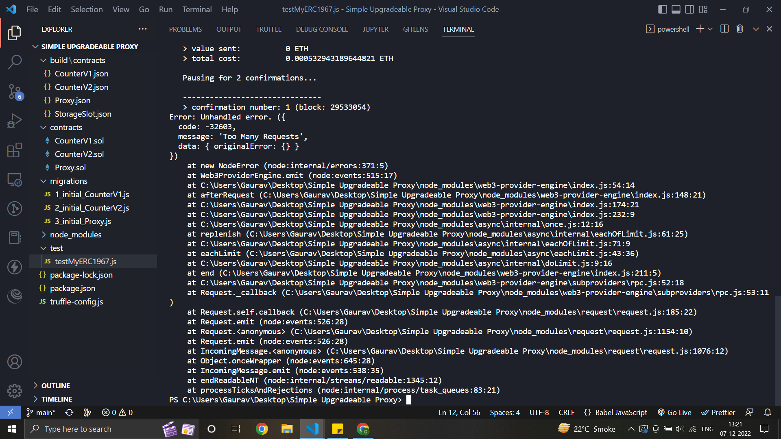
Task: Open the Source Control view
Action: click(15, 91)
